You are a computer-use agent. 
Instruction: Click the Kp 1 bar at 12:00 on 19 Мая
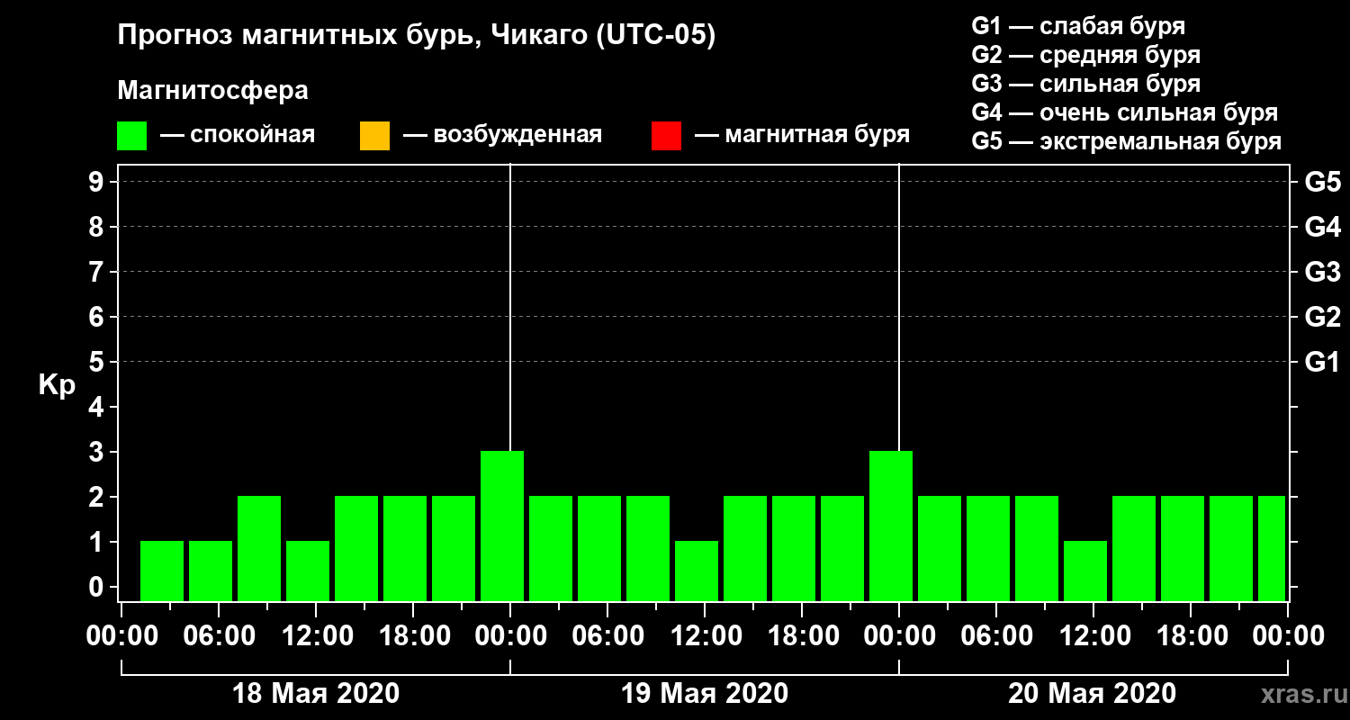click(x=697, y=571)
